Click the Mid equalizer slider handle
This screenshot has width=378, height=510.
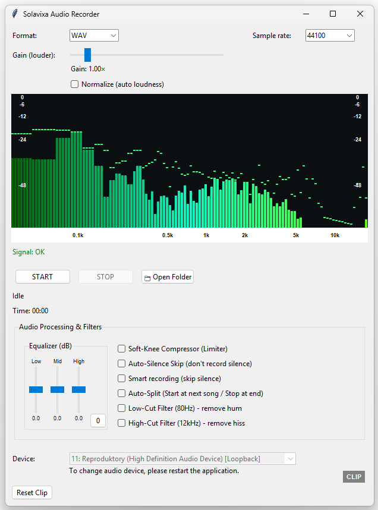[x=57, y=389]
